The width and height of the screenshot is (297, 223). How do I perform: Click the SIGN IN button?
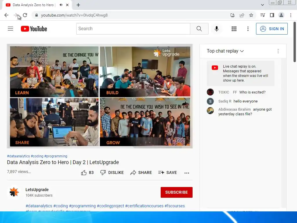(272, 29)
